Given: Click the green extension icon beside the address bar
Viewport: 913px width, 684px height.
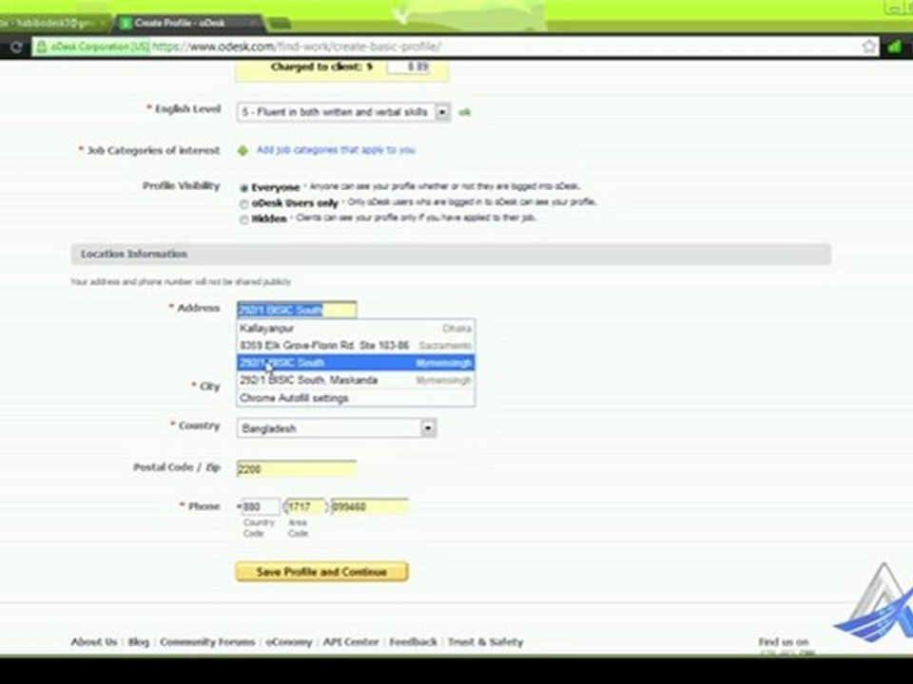Looking at the screenshot, I should tap(894, 47).
